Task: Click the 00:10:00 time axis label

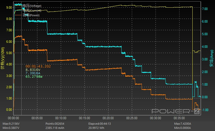Action: click(x=61, y=118)
